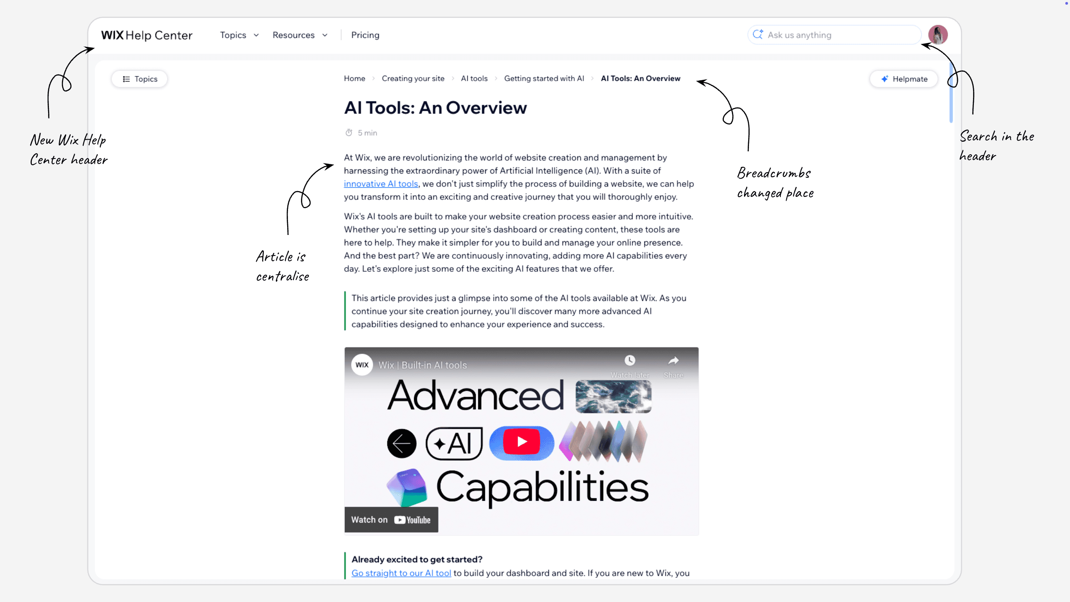Screen dimensions: 1070x602
Task: Open the Pricing page
Action: pos(365,35)
